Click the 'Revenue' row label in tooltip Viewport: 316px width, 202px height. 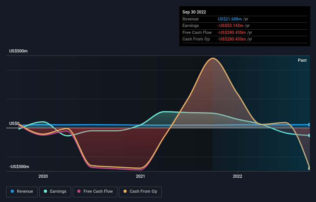191,19
